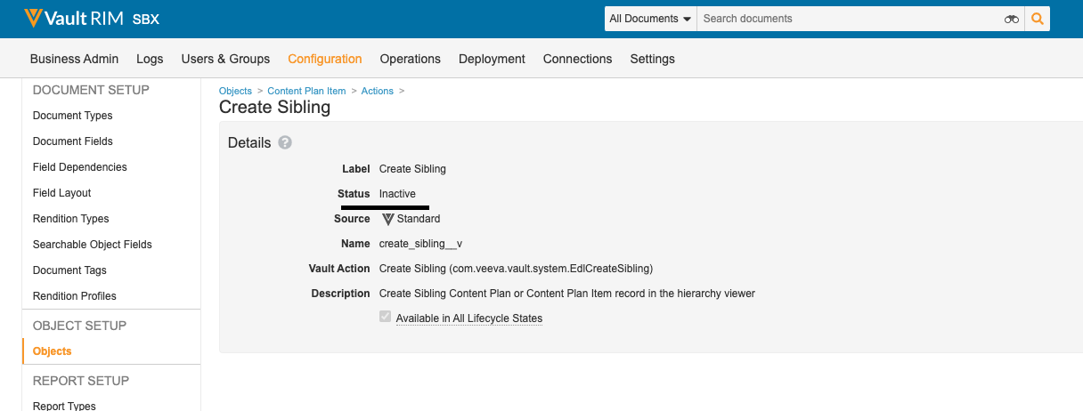Click the Objects breadcrumb link
Viewport: 1083px width, 411px height.
[235, 91]
